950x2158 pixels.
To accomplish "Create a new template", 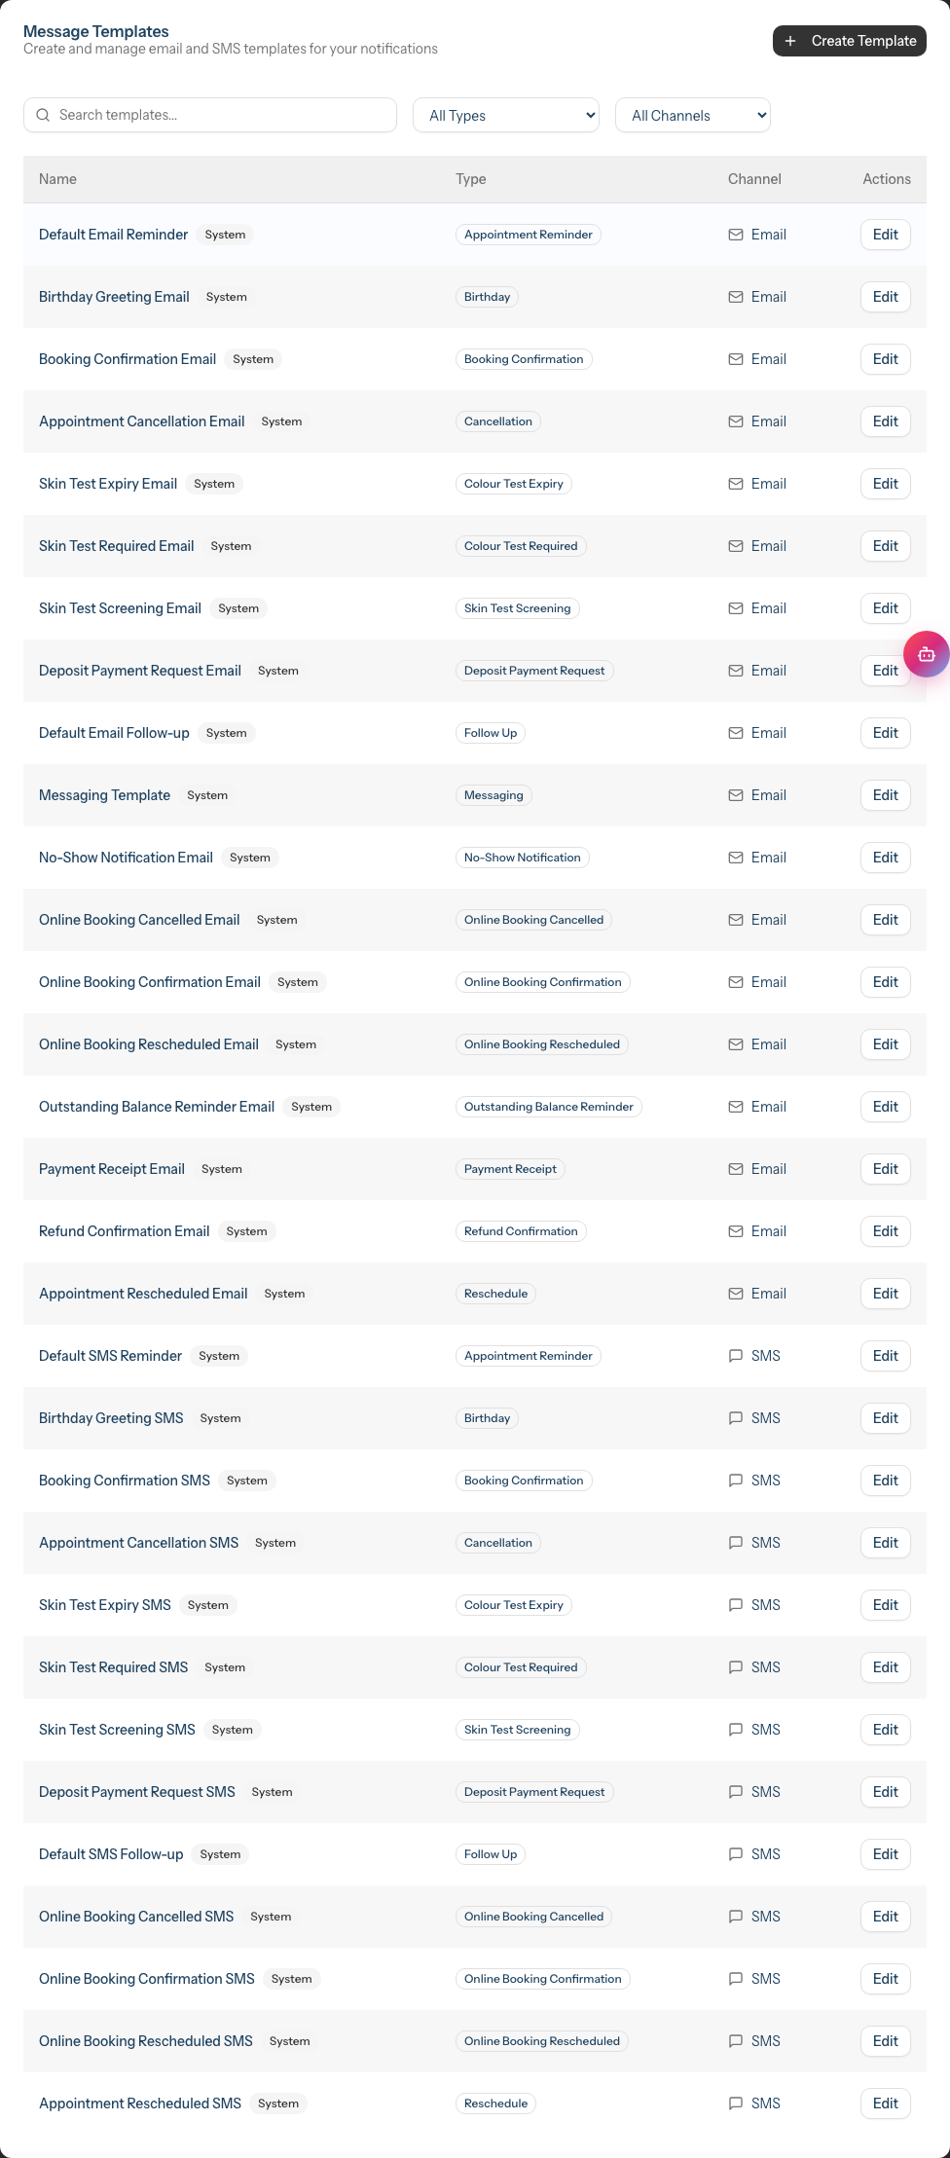I will click(x=850, y=41).
